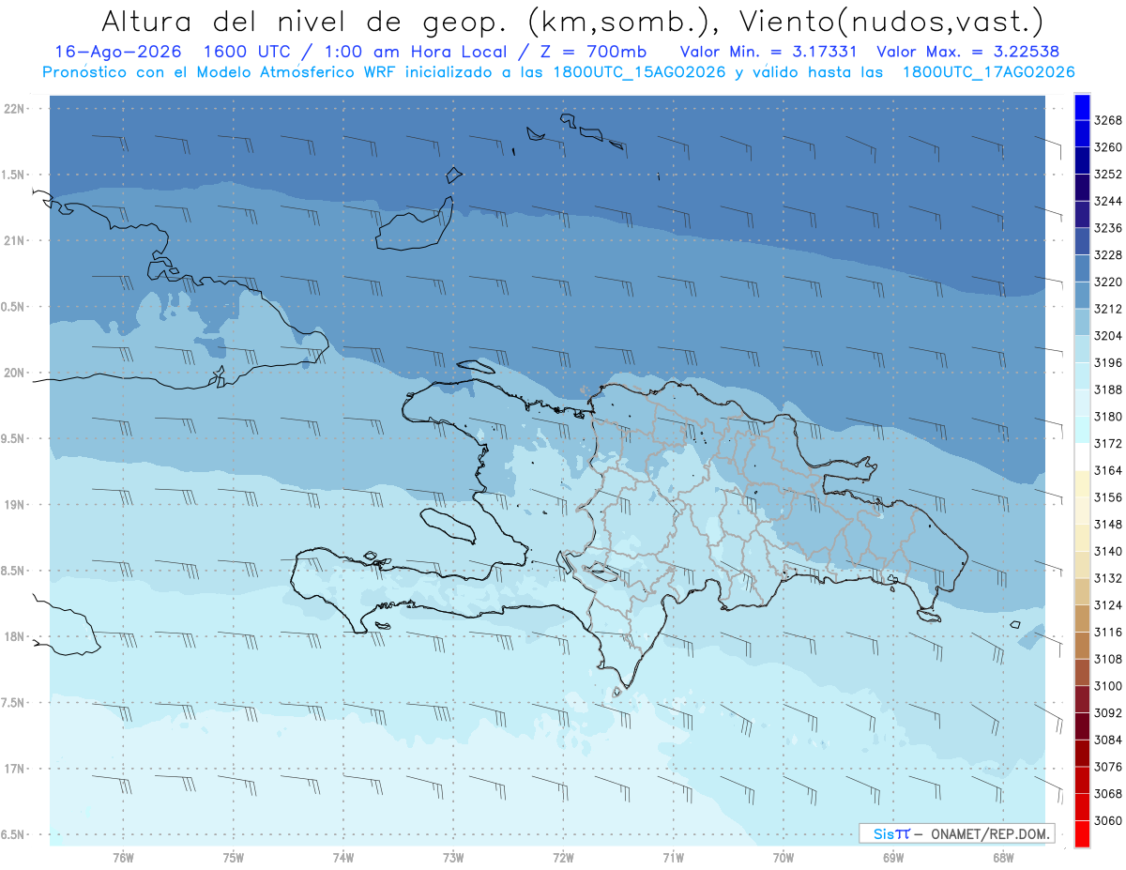Click the red swatch below the 3060 label

click(1082, 834)
